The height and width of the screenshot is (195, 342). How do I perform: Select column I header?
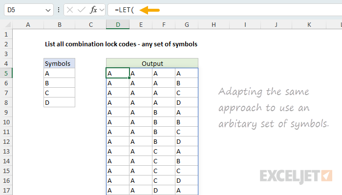coord(245,24)
